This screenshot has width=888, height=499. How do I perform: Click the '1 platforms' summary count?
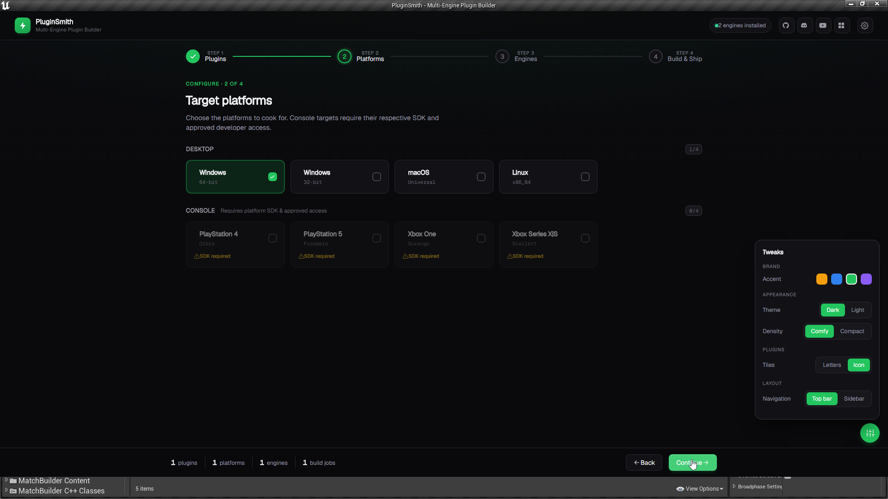click(228, 462)
